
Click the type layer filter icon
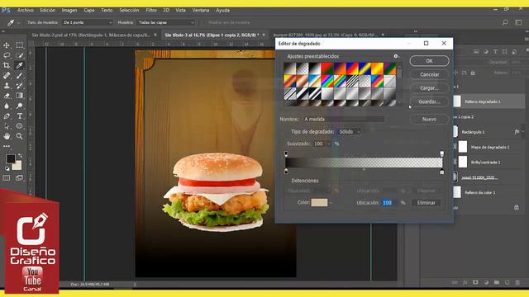(x=495, y=51)
